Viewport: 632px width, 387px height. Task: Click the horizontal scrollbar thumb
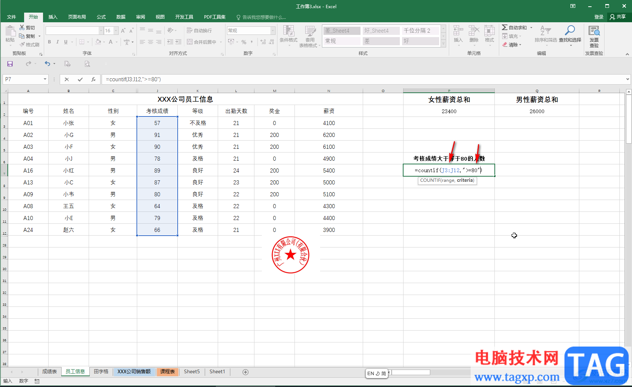[411, 372]
